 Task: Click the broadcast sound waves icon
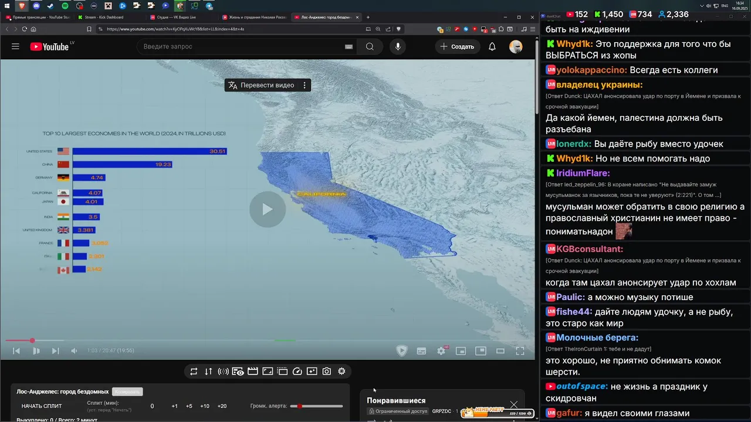point(223,371)
